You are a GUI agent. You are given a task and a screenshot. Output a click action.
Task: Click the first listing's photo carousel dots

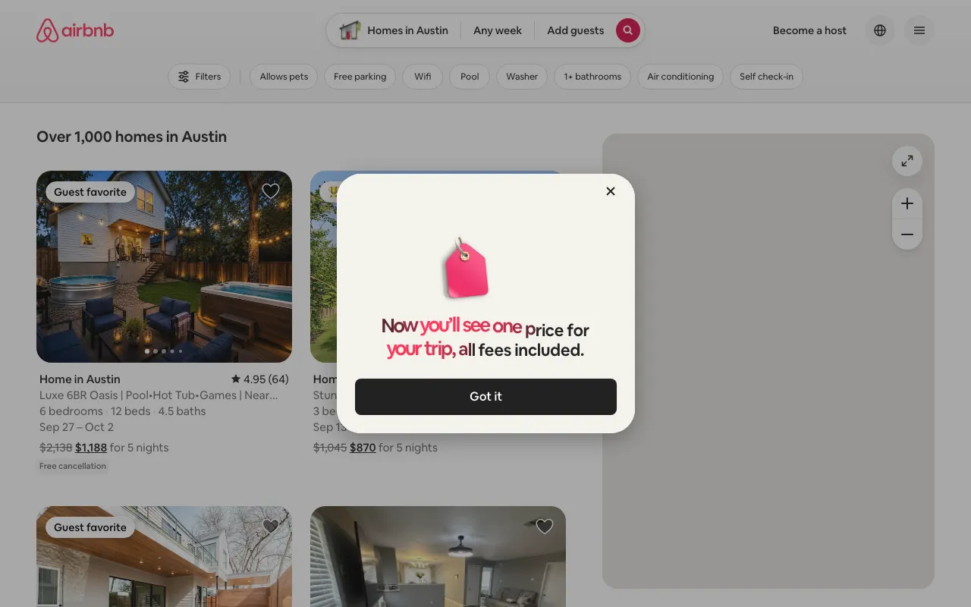pos(164,351)
